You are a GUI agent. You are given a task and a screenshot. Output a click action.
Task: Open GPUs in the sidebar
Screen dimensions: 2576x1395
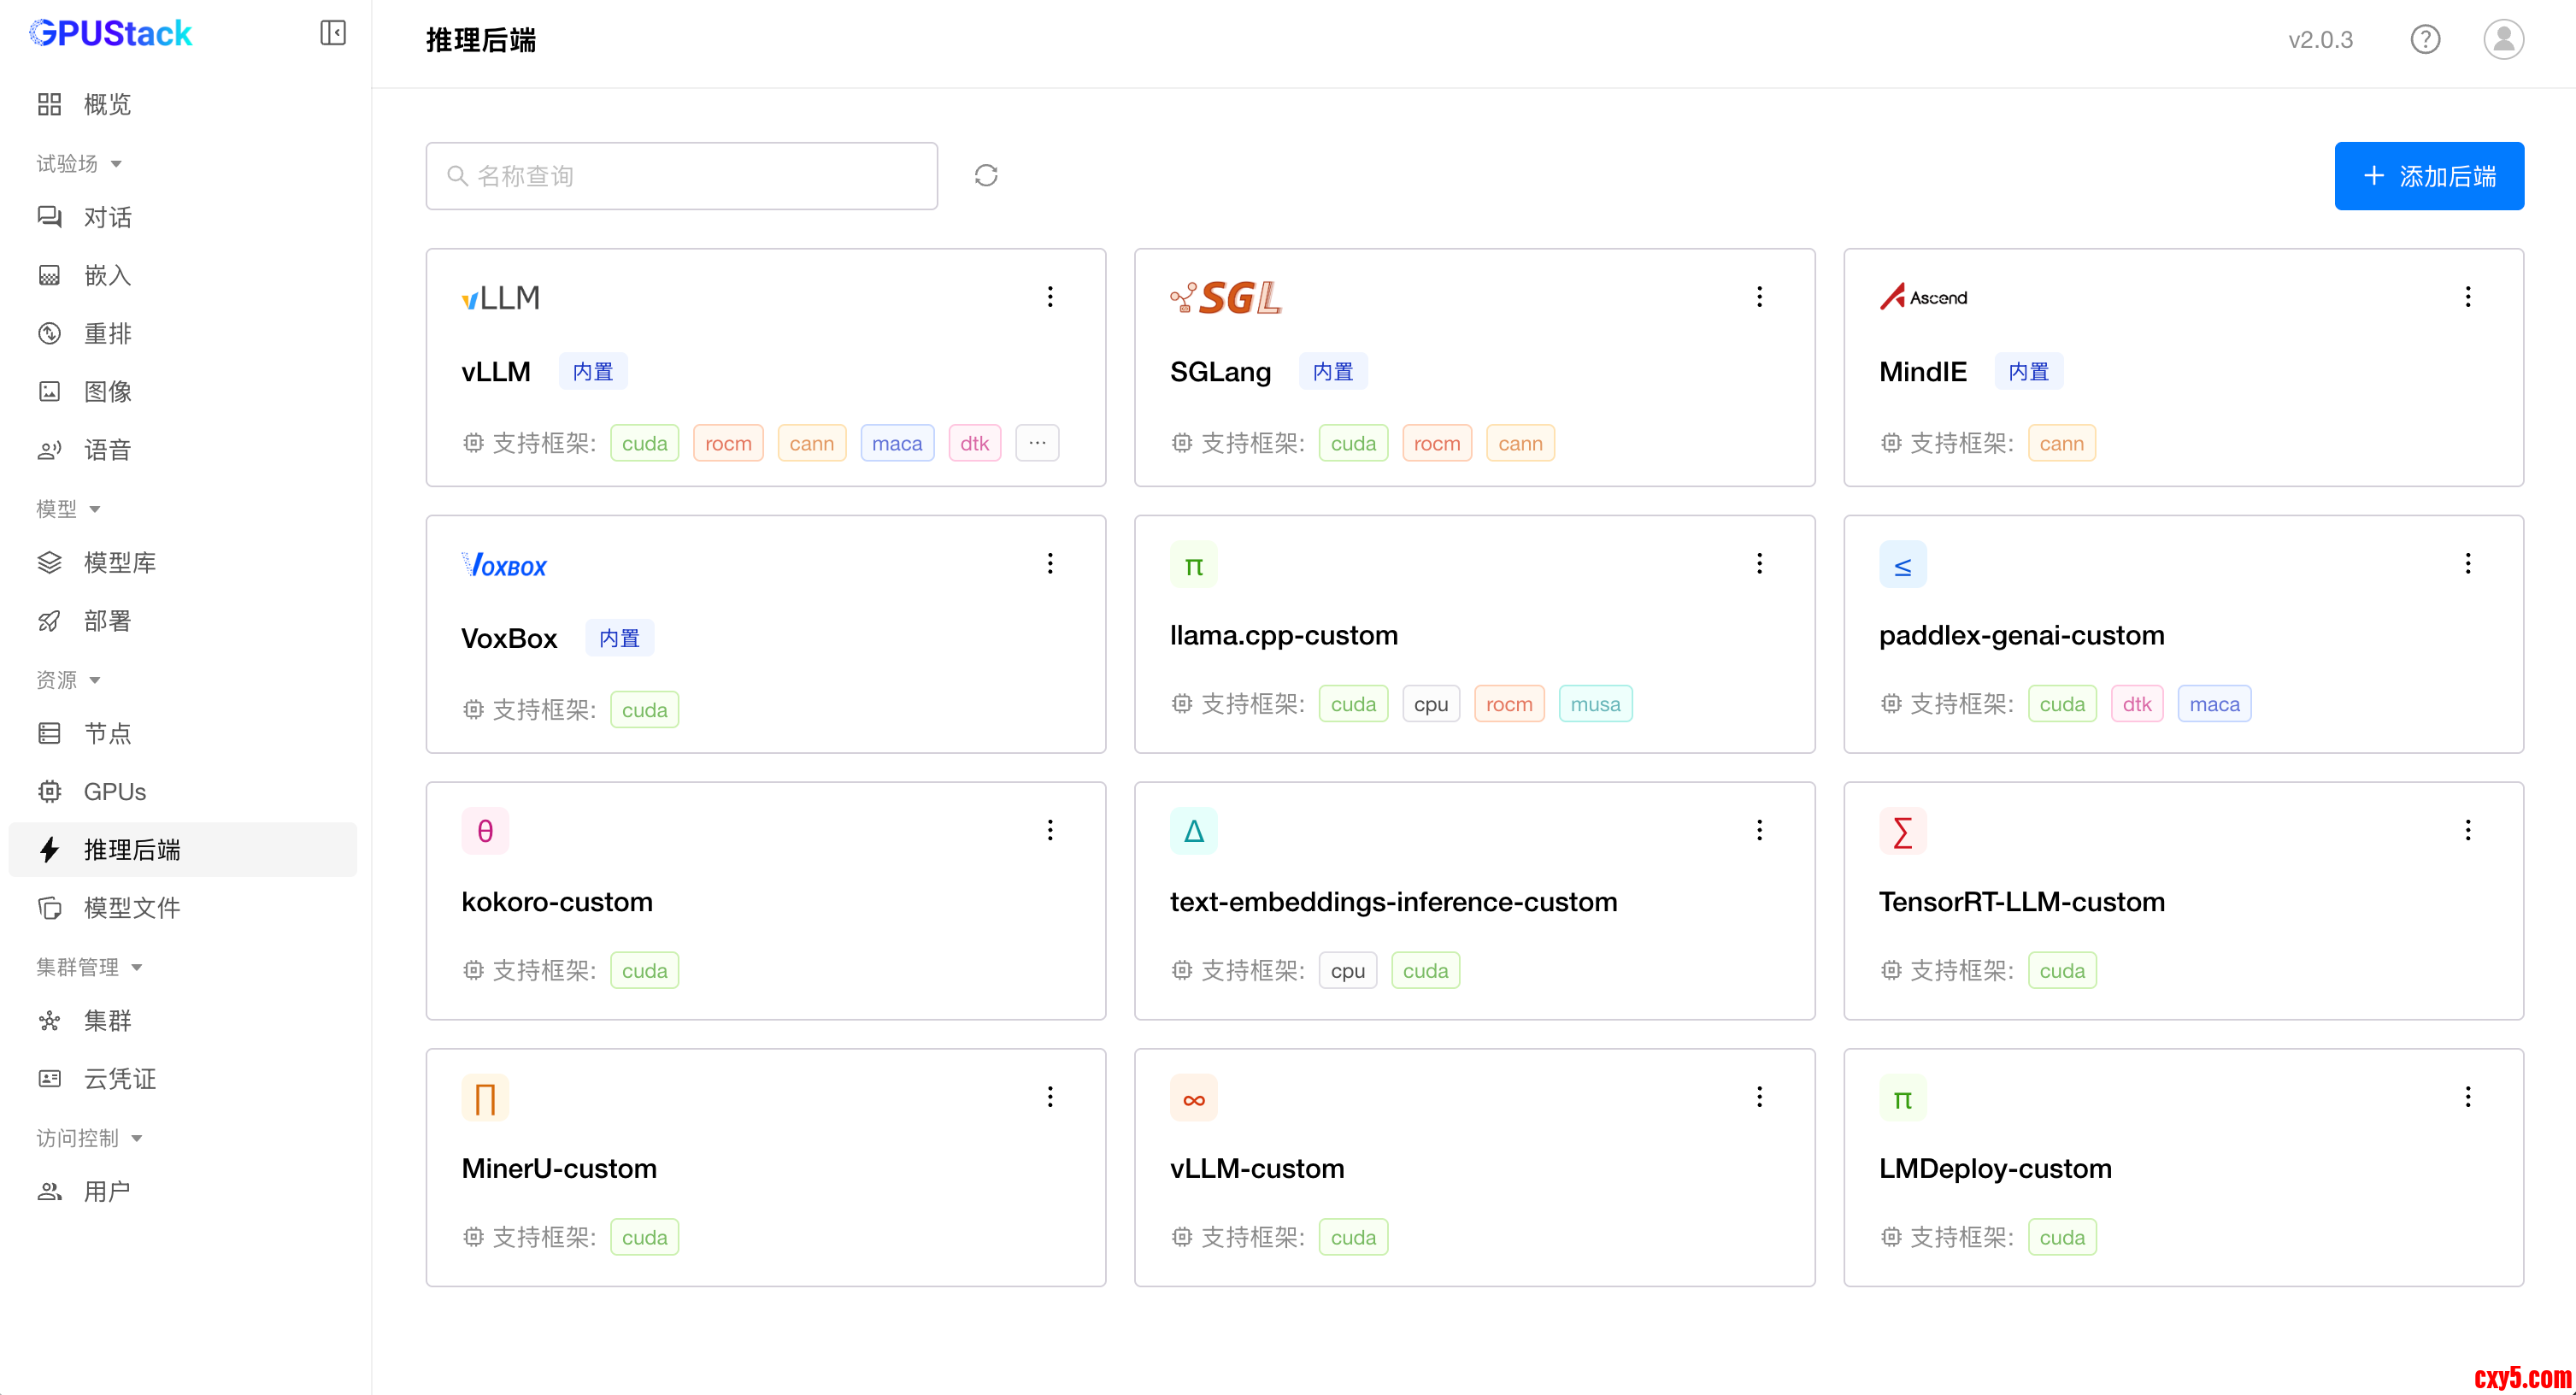click(x=115, y=791)
